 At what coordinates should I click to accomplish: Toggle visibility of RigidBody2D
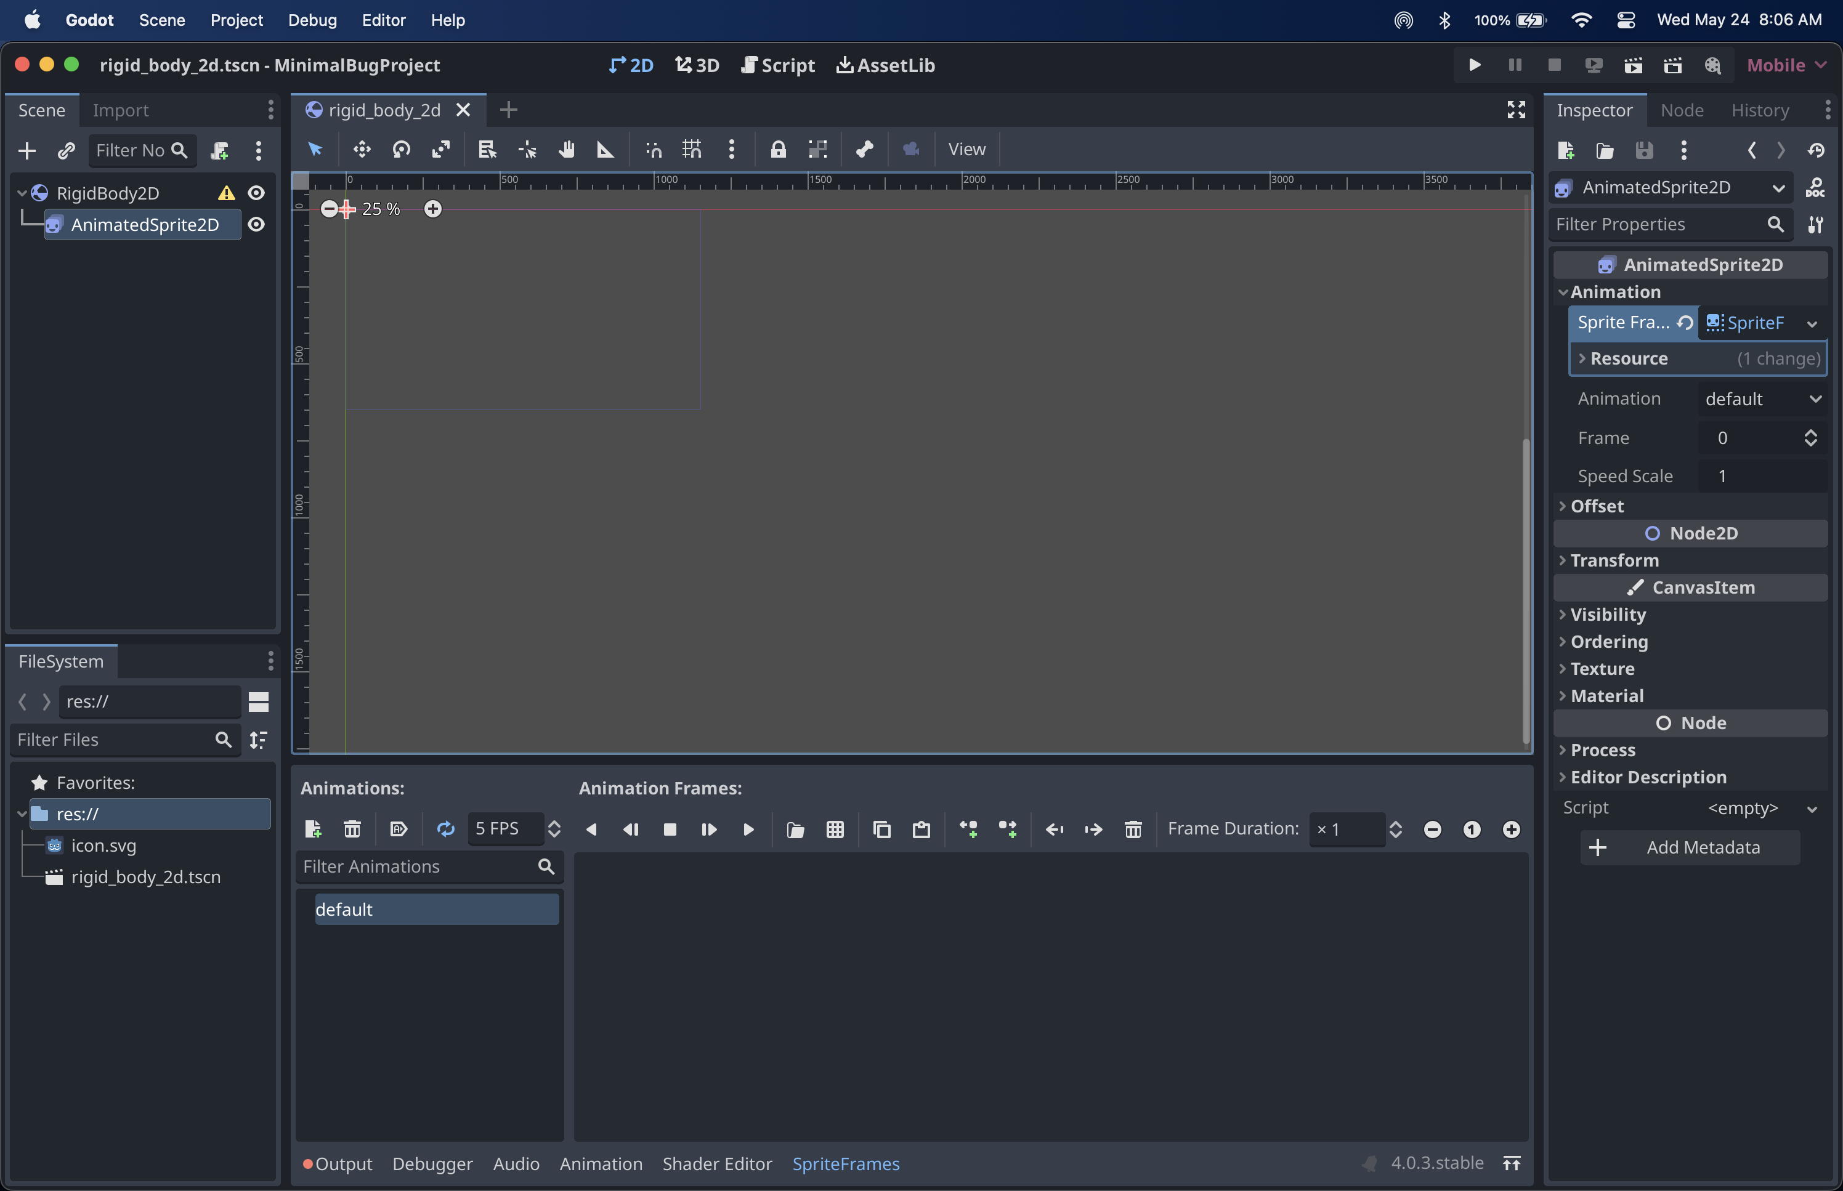point(256,193)
